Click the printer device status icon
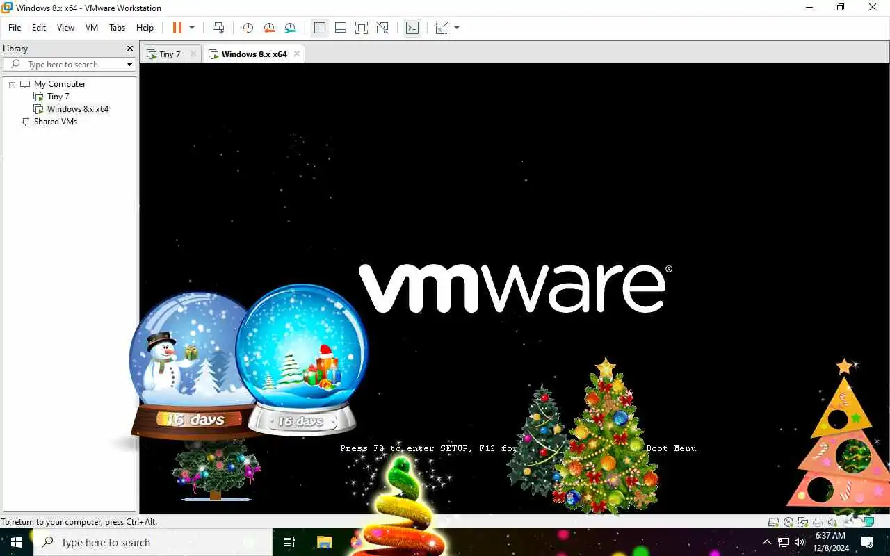890x556 pixels. [818, 522]
